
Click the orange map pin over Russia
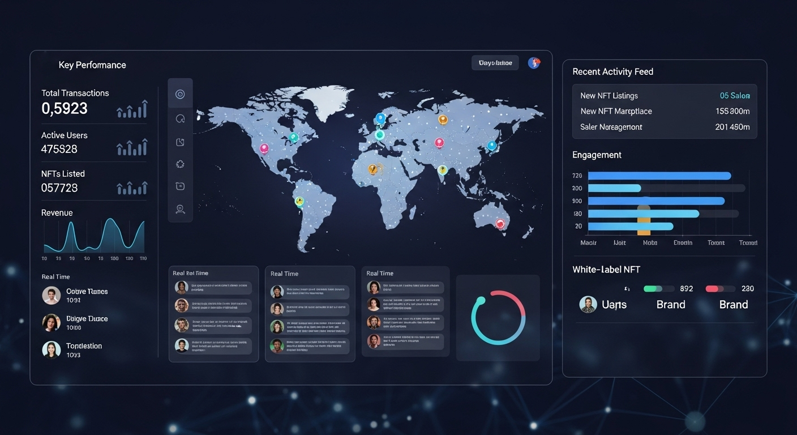[443, 119]
